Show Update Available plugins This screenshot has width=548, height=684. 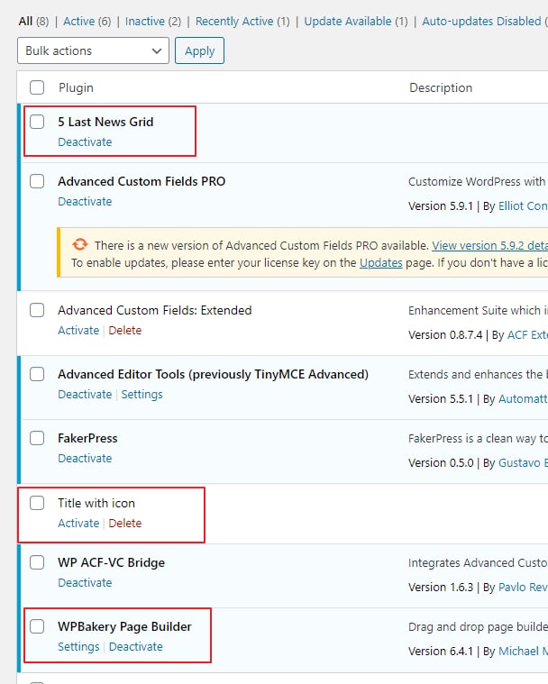pos(348,21)
